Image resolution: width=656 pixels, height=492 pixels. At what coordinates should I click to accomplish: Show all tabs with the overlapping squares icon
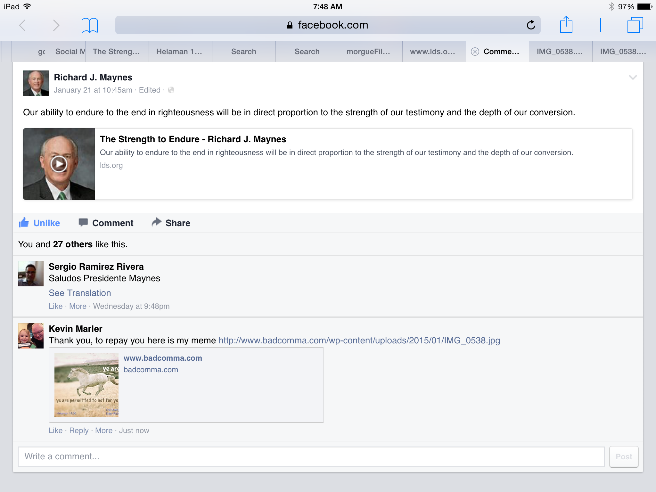(x=635, y=25)
